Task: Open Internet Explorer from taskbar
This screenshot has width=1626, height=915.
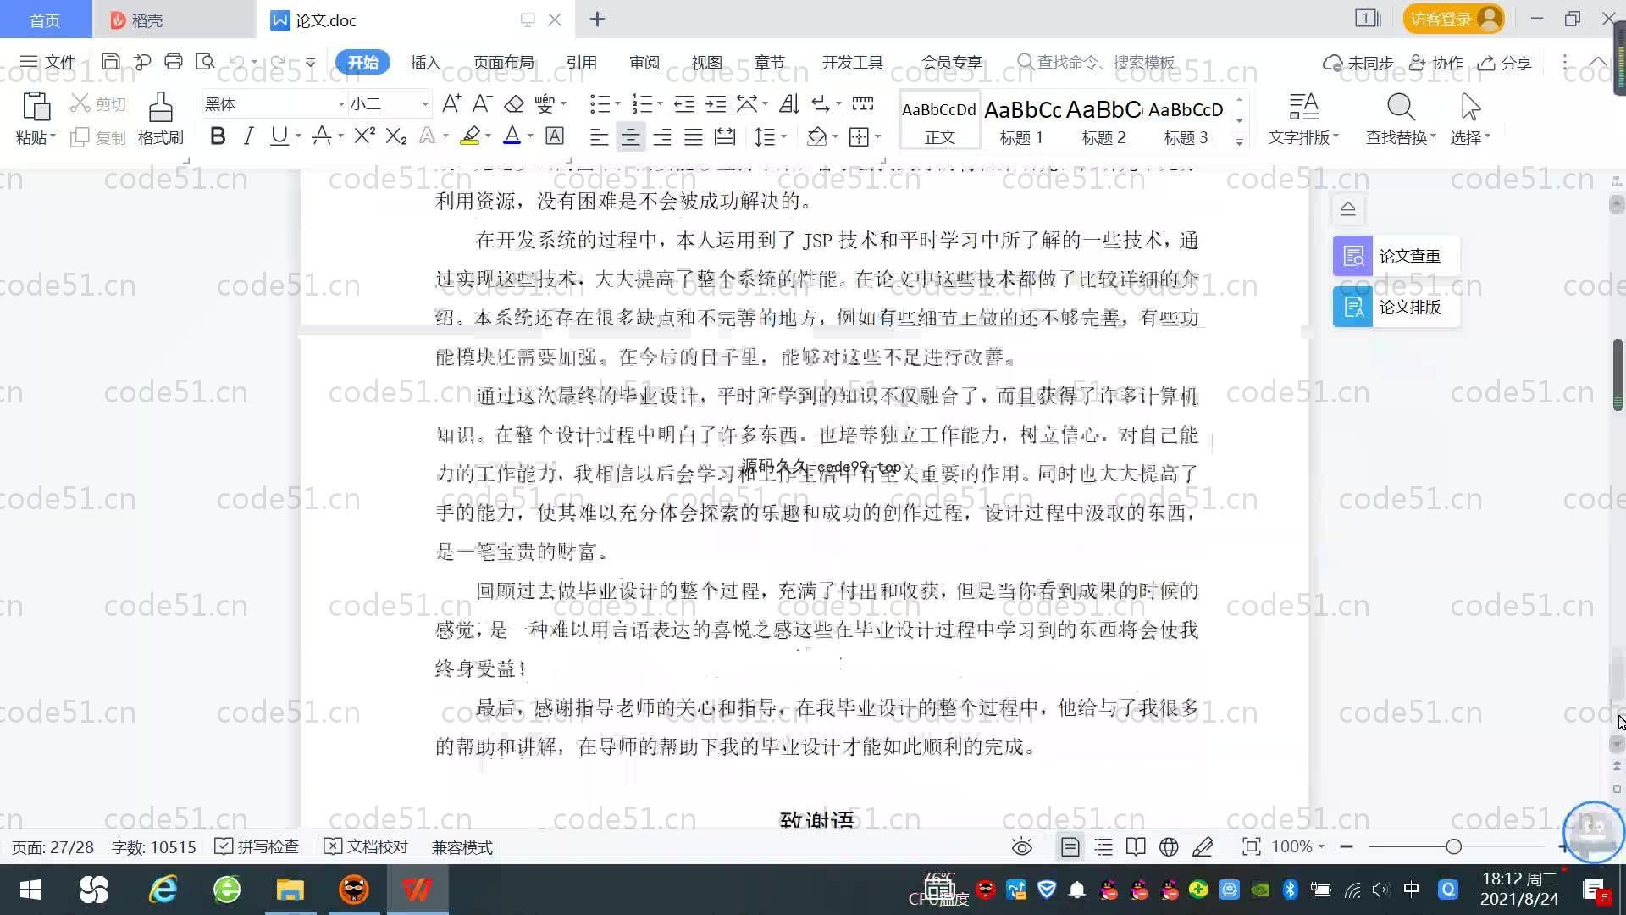Action: [163, 890]
